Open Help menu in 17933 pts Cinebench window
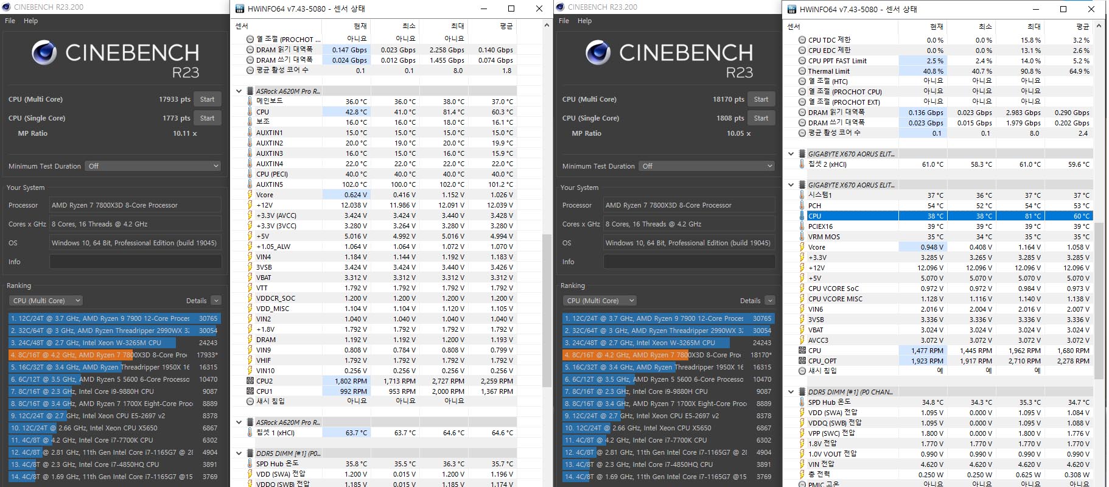Viewport: 1109px width, 487px height. [x=30, y=21]
